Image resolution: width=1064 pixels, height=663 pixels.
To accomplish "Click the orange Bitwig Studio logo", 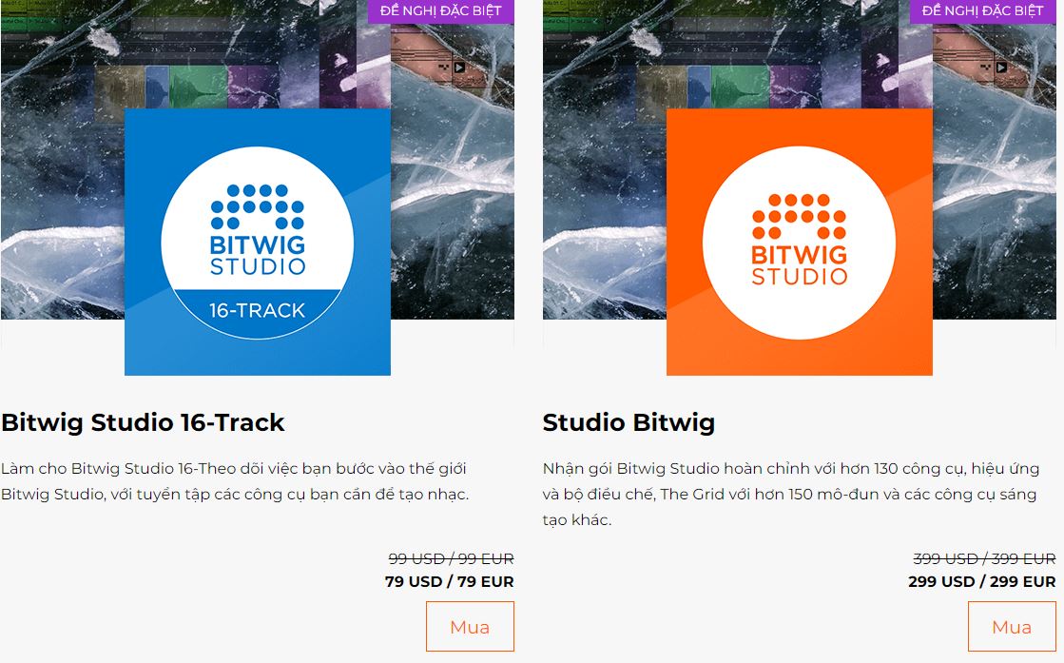I will pyautogui.click(x=800, y=242).
